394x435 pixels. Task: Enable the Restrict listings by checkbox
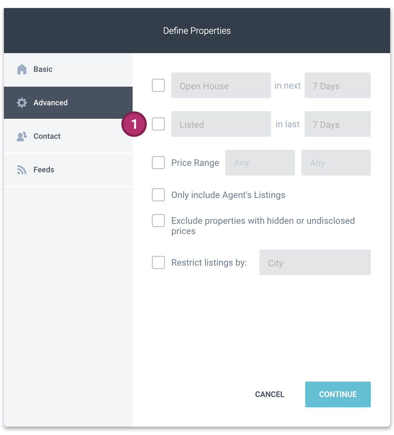158,262
